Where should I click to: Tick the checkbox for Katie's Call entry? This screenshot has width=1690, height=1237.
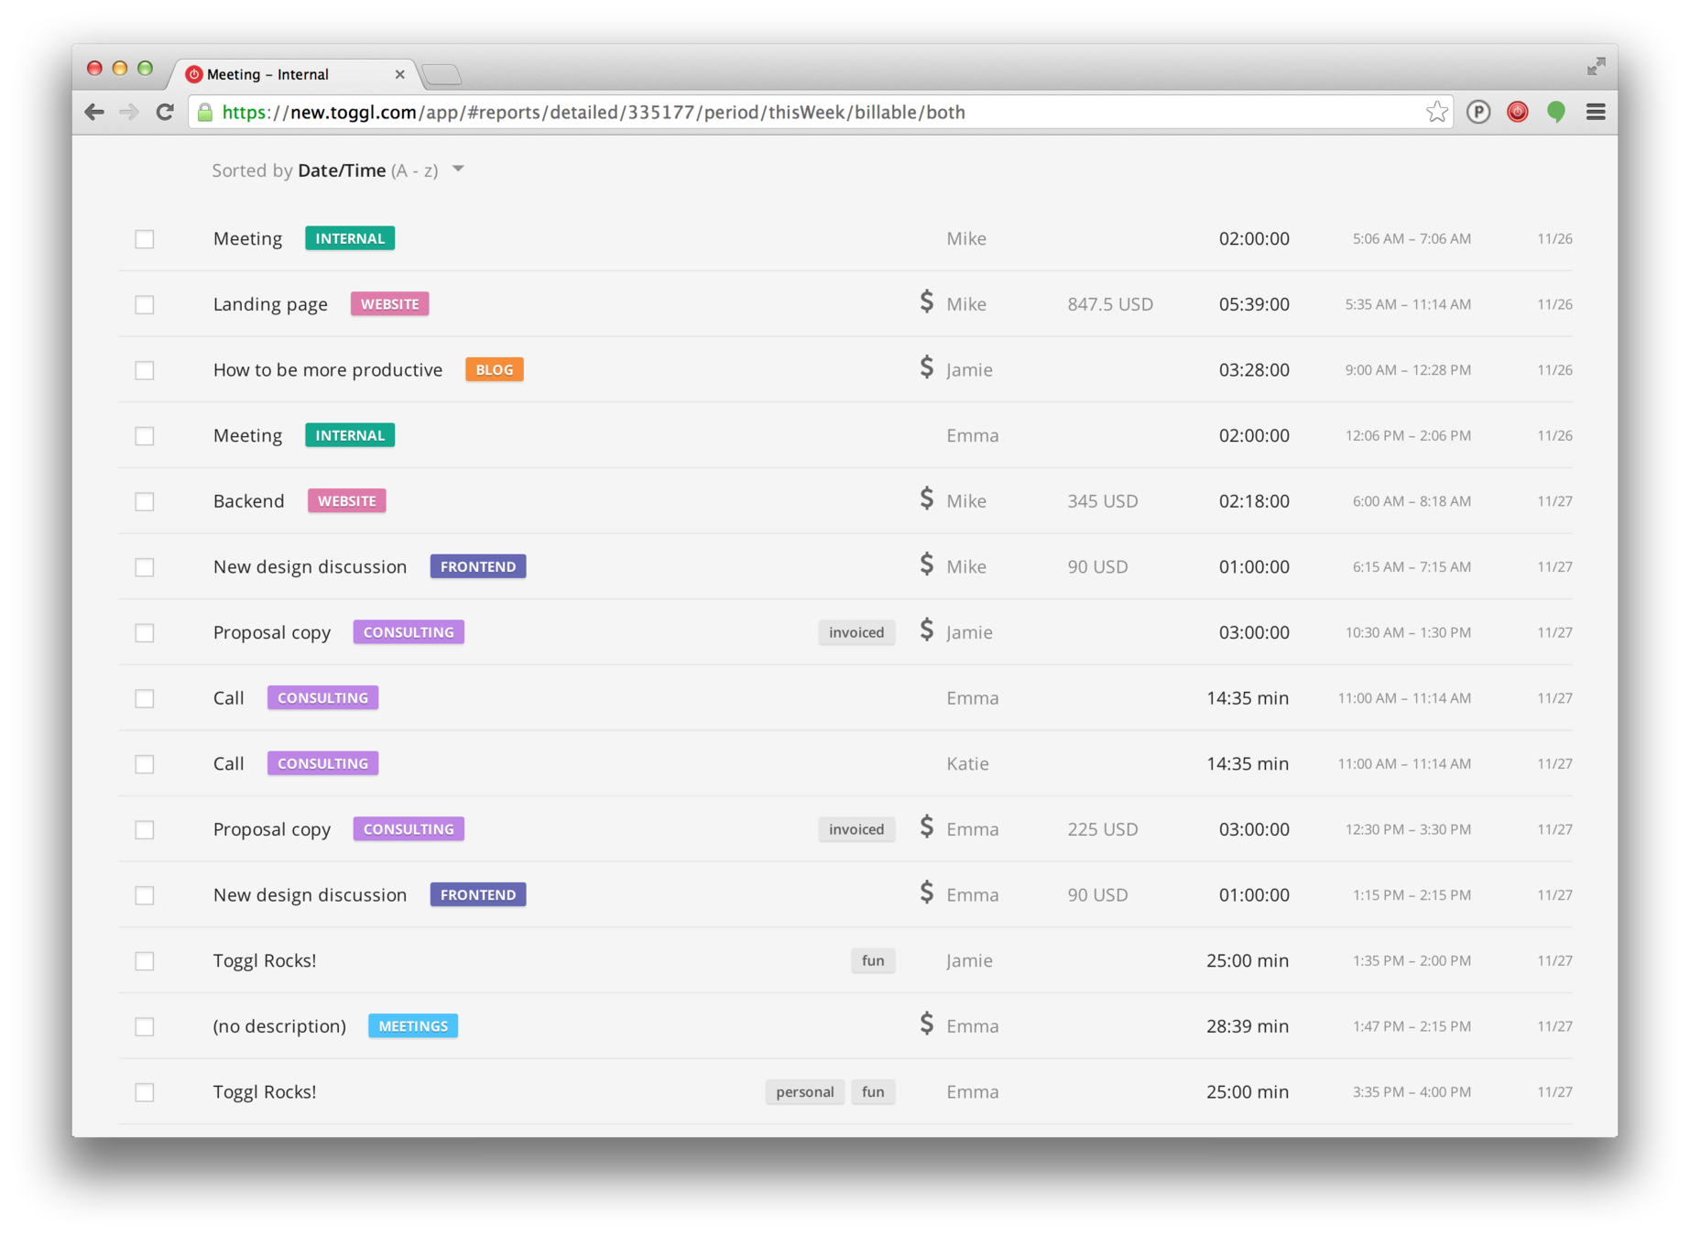point(145,764)
